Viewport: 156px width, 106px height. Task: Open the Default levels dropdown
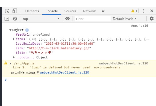125,19
